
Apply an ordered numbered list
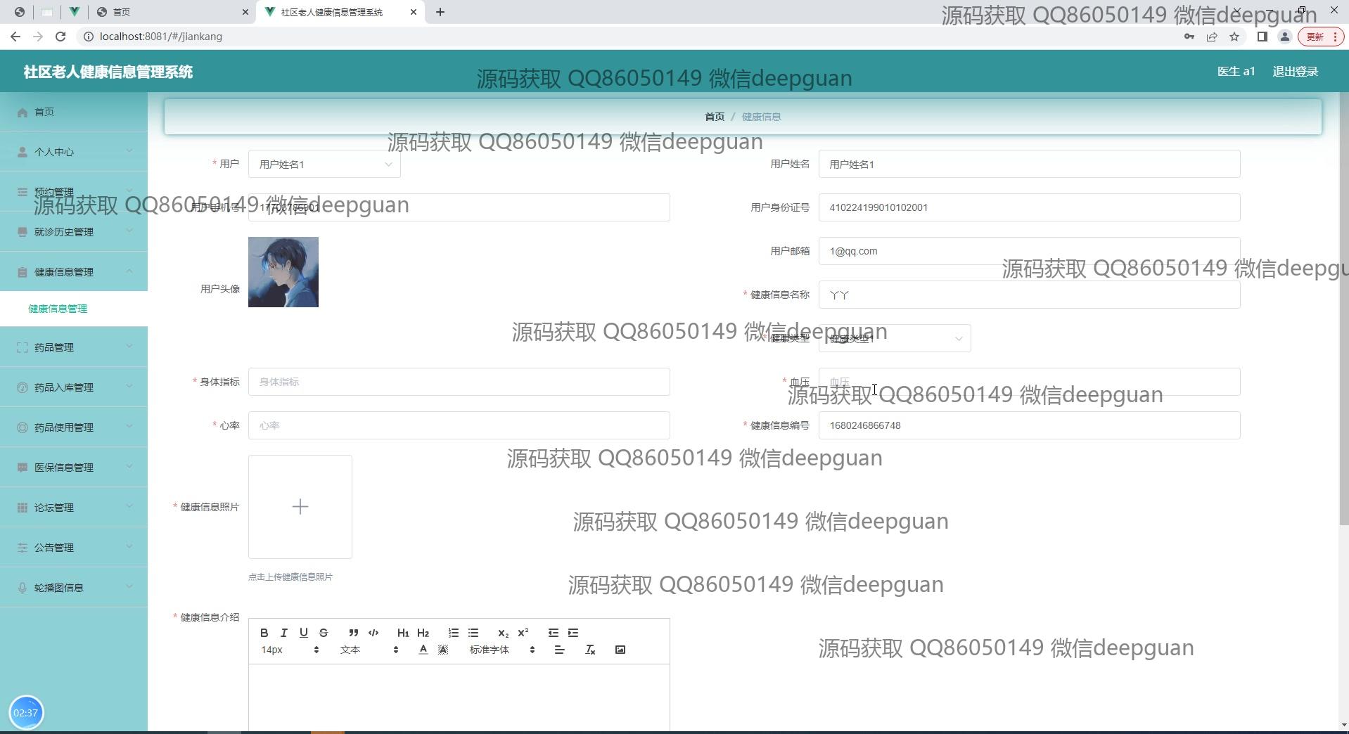click(x=454, y=633)
